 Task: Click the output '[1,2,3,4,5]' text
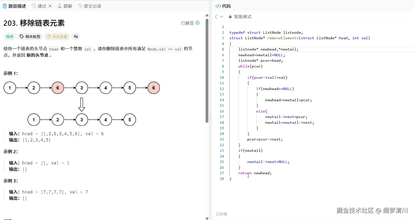click(x=37, y=140)
